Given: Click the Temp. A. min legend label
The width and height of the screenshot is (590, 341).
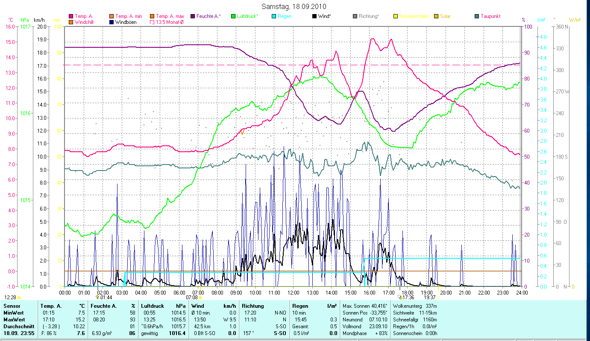Looking at the screenshot, I should point(129,16).
